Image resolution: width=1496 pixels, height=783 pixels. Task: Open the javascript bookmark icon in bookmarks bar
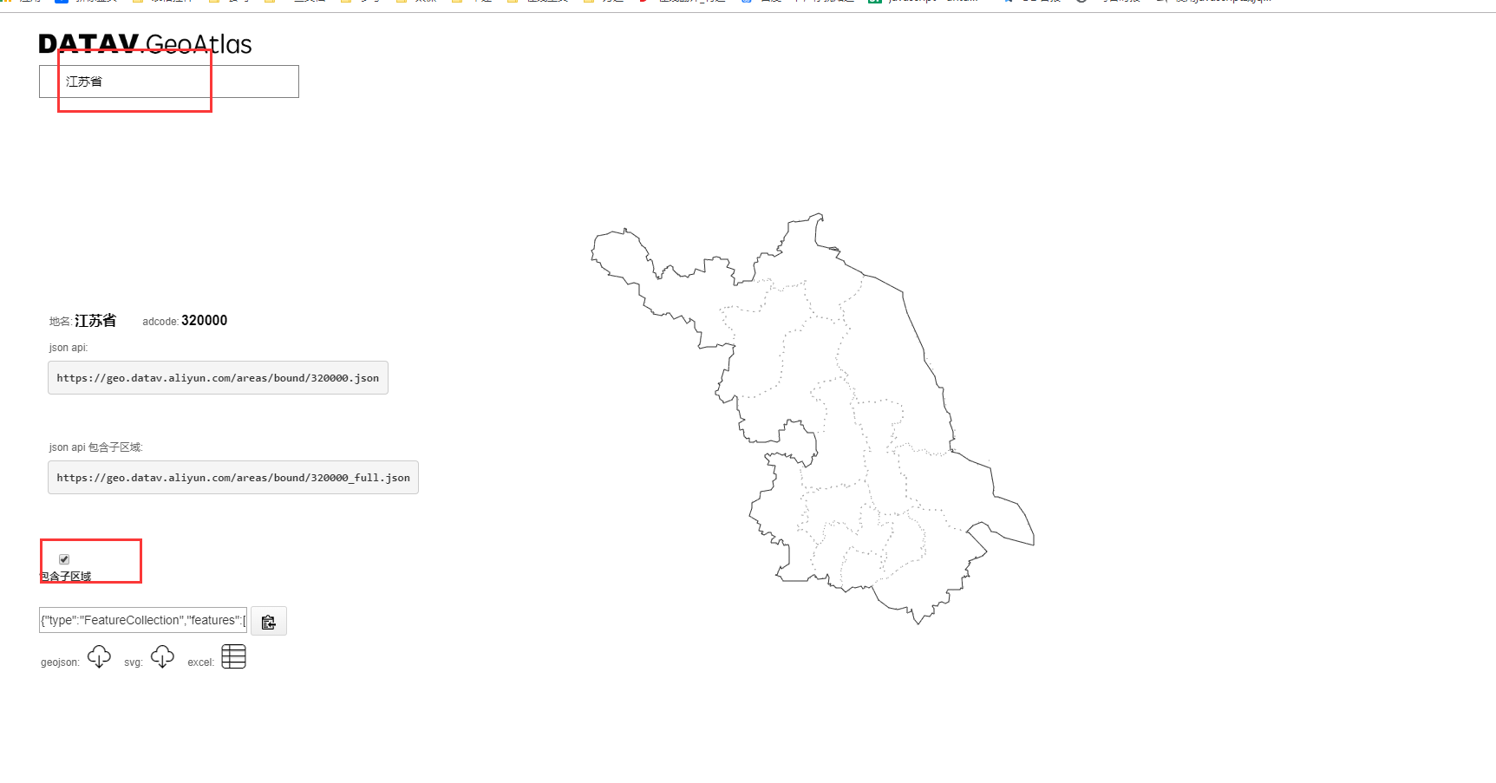tap(874, 3)
